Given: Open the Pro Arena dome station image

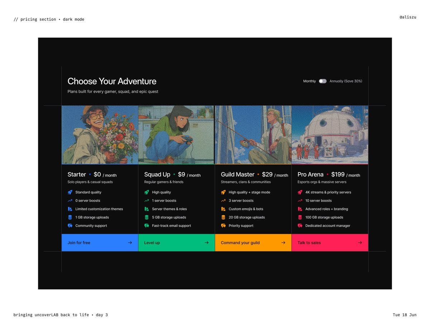Looking at the screenshot, I should pos(330,135).
